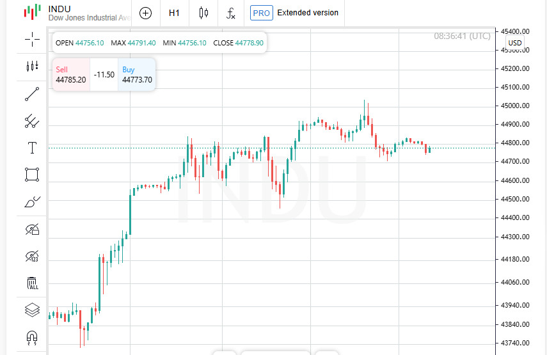This screenshot has height=355, width=547.
Task: Toggle the magnet snap mode
Action: pyautogui.click(x=32, y=338)
